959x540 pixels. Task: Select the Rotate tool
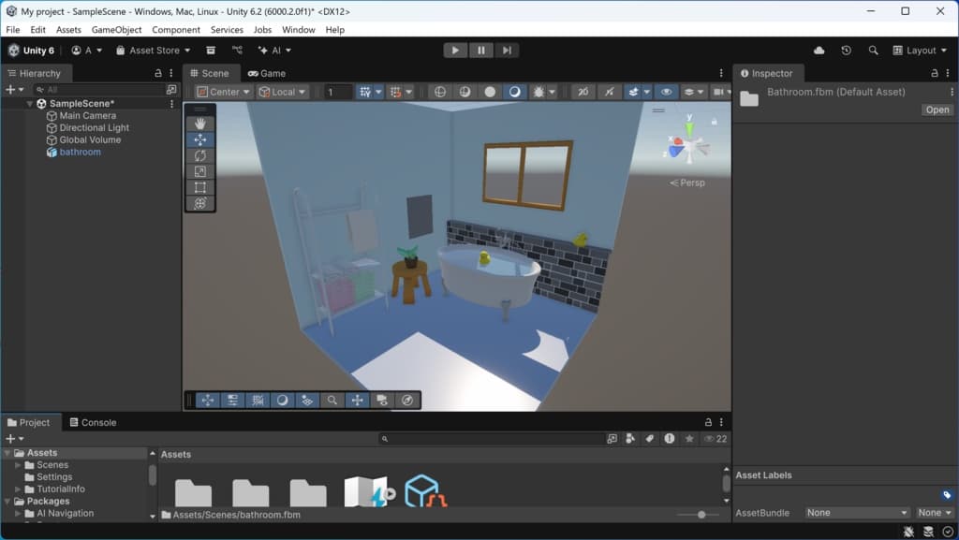click(199, 155)
